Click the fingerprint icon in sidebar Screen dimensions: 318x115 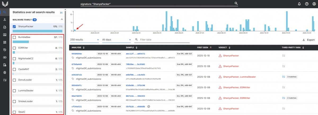5,72
